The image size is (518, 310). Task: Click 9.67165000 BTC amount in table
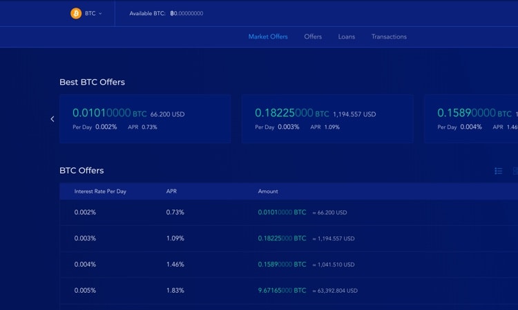(282, 291)
